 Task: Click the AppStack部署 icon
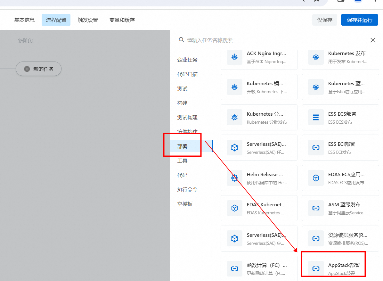point(316,269)
